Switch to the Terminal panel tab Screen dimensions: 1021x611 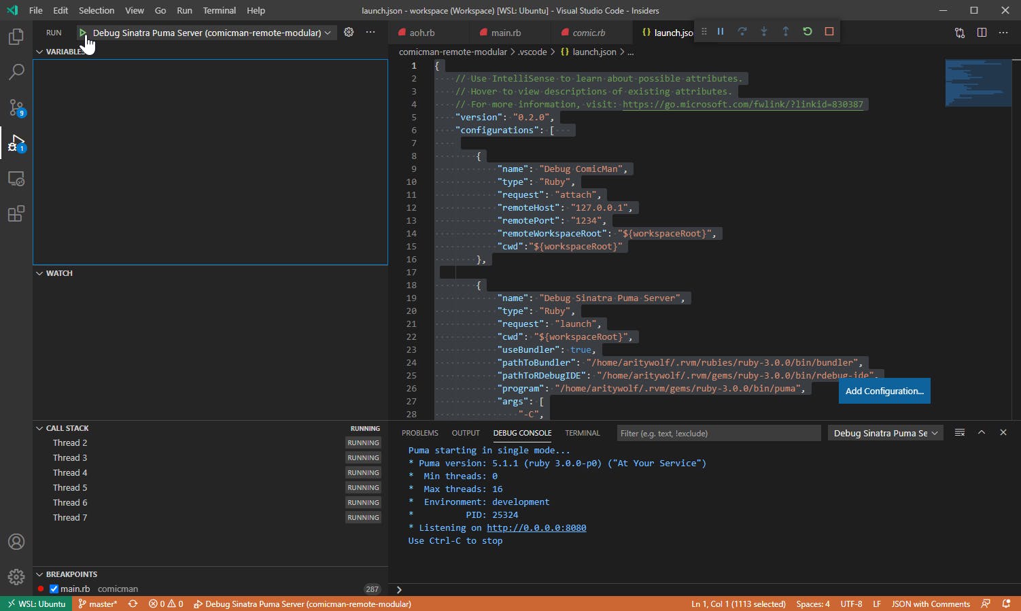(583, 433)
